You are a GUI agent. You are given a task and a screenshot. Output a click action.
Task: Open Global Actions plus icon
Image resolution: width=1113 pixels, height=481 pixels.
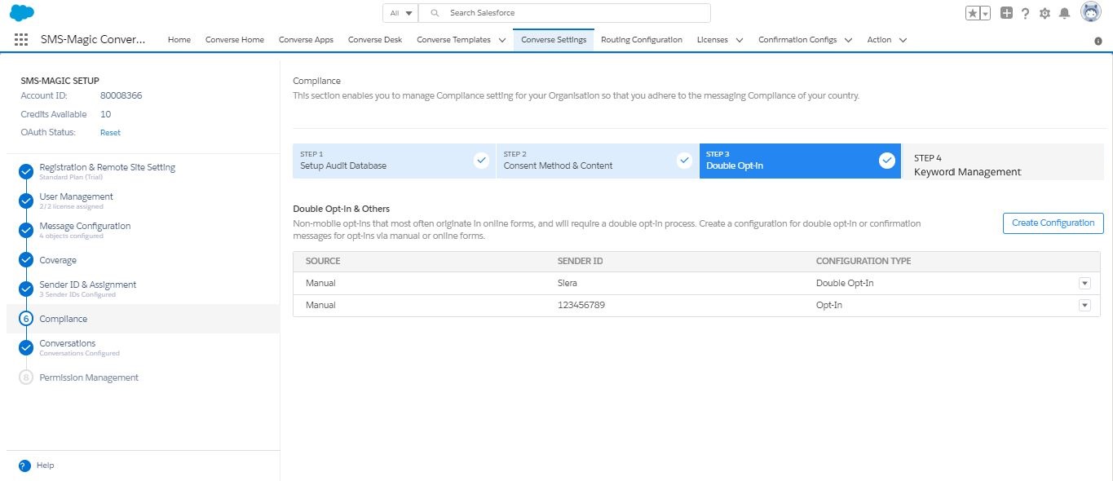1007,13
